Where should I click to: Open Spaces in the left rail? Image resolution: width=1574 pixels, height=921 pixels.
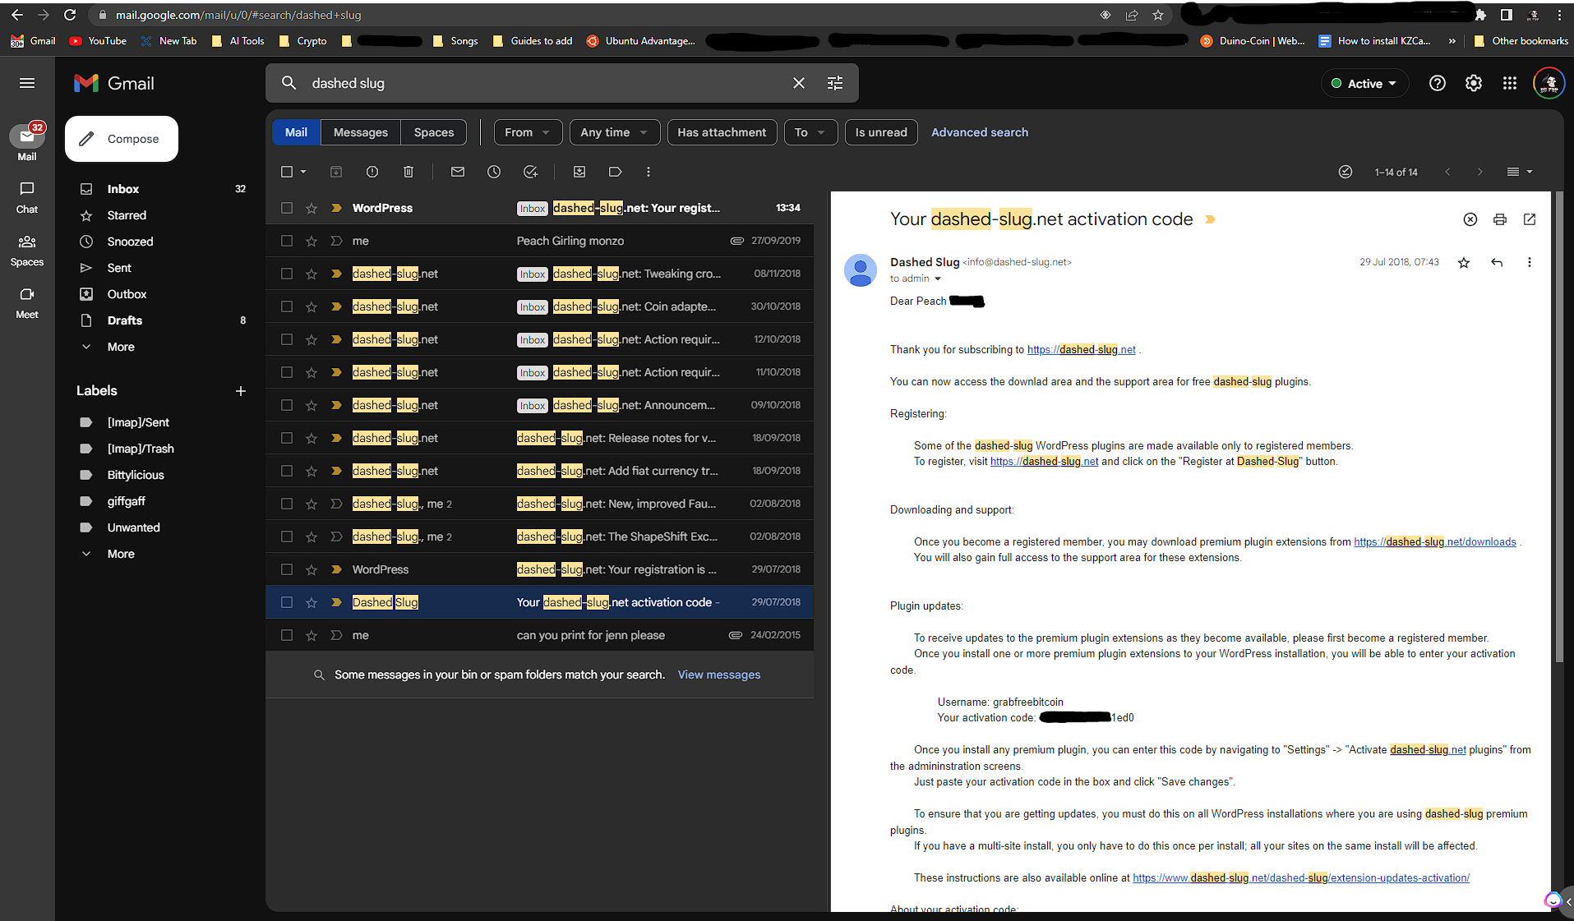point(27,251)
